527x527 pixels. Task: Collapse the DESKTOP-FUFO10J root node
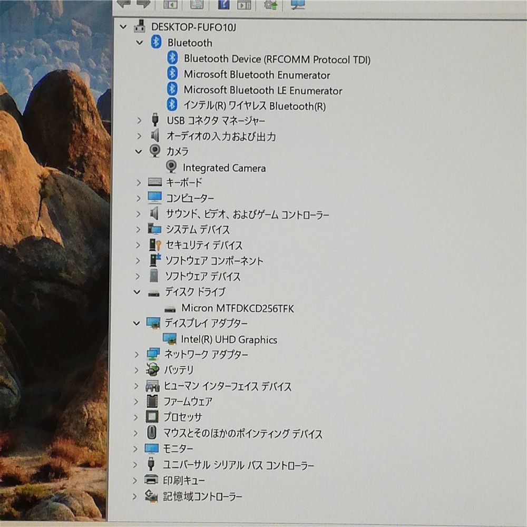(123, 26)
